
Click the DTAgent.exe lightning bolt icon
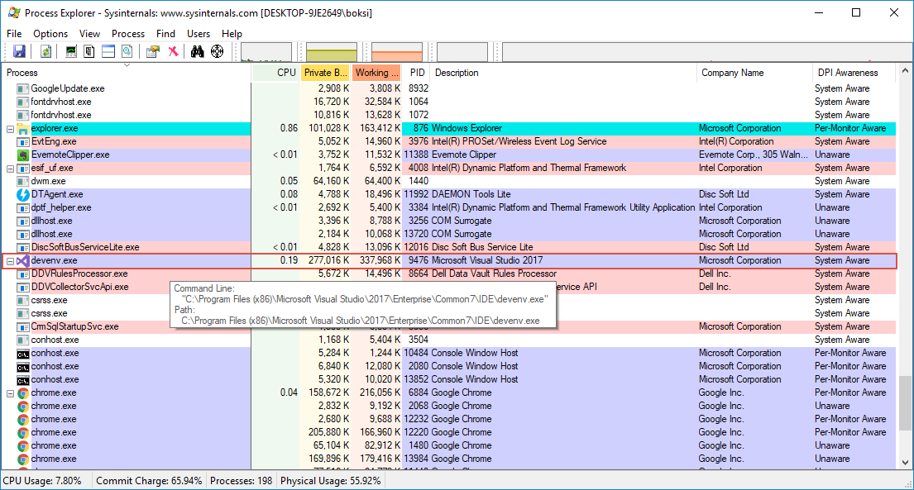point(23,194)
